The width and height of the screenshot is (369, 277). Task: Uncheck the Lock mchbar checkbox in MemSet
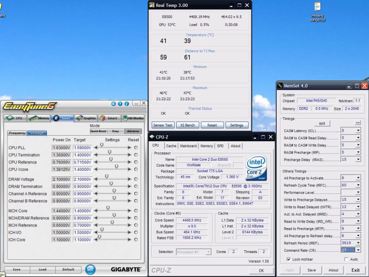[x=288, y=259]
